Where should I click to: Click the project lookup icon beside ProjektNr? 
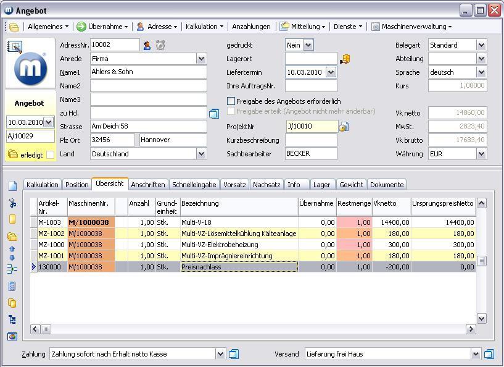click(344, 127)
